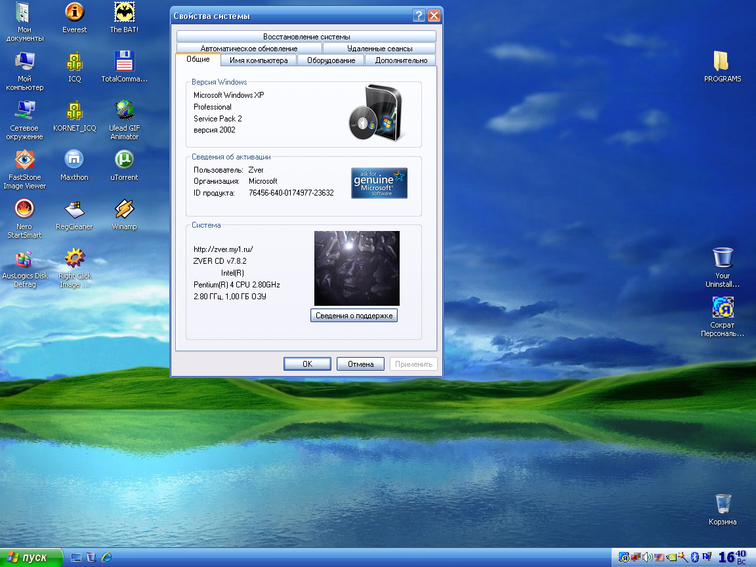The width and height of the screenshot is (756, 567).
Task: Click the Сведения о поддержке button
Action: point(354,316)
